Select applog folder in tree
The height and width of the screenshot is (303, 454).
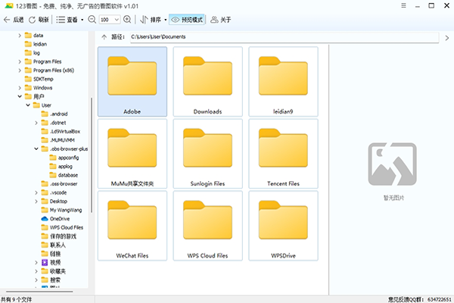[61, 166]
